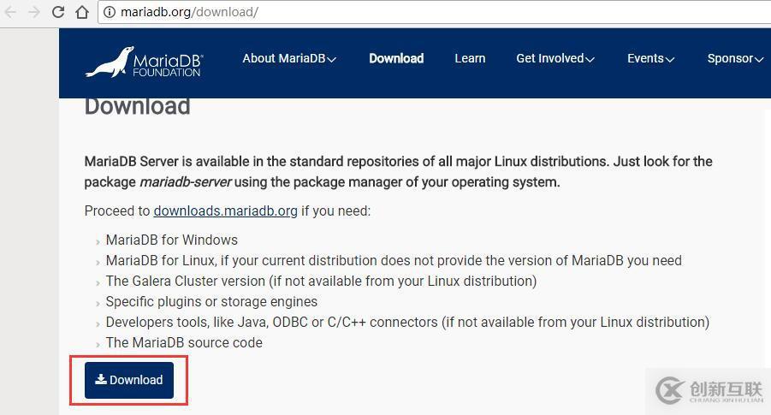Image resolution: width=771 pixels, height=415 pixels.
Task: Reload the current page
Action: pos(58,12)
